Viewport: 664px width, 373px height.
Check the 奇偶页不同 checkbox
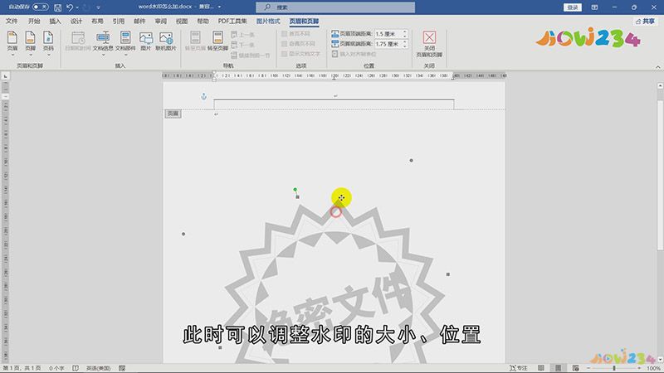coord(284,44)
